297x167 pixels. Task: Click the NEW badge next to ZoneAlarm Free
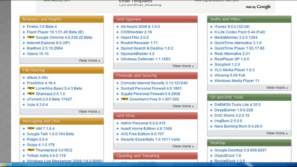tap(125, 99)
